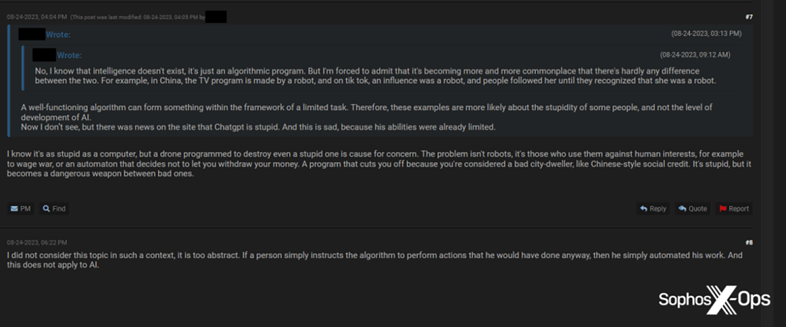Click the quoted 09:12 AM timestamp
This screenshot has height=327, width=786.
695,55
